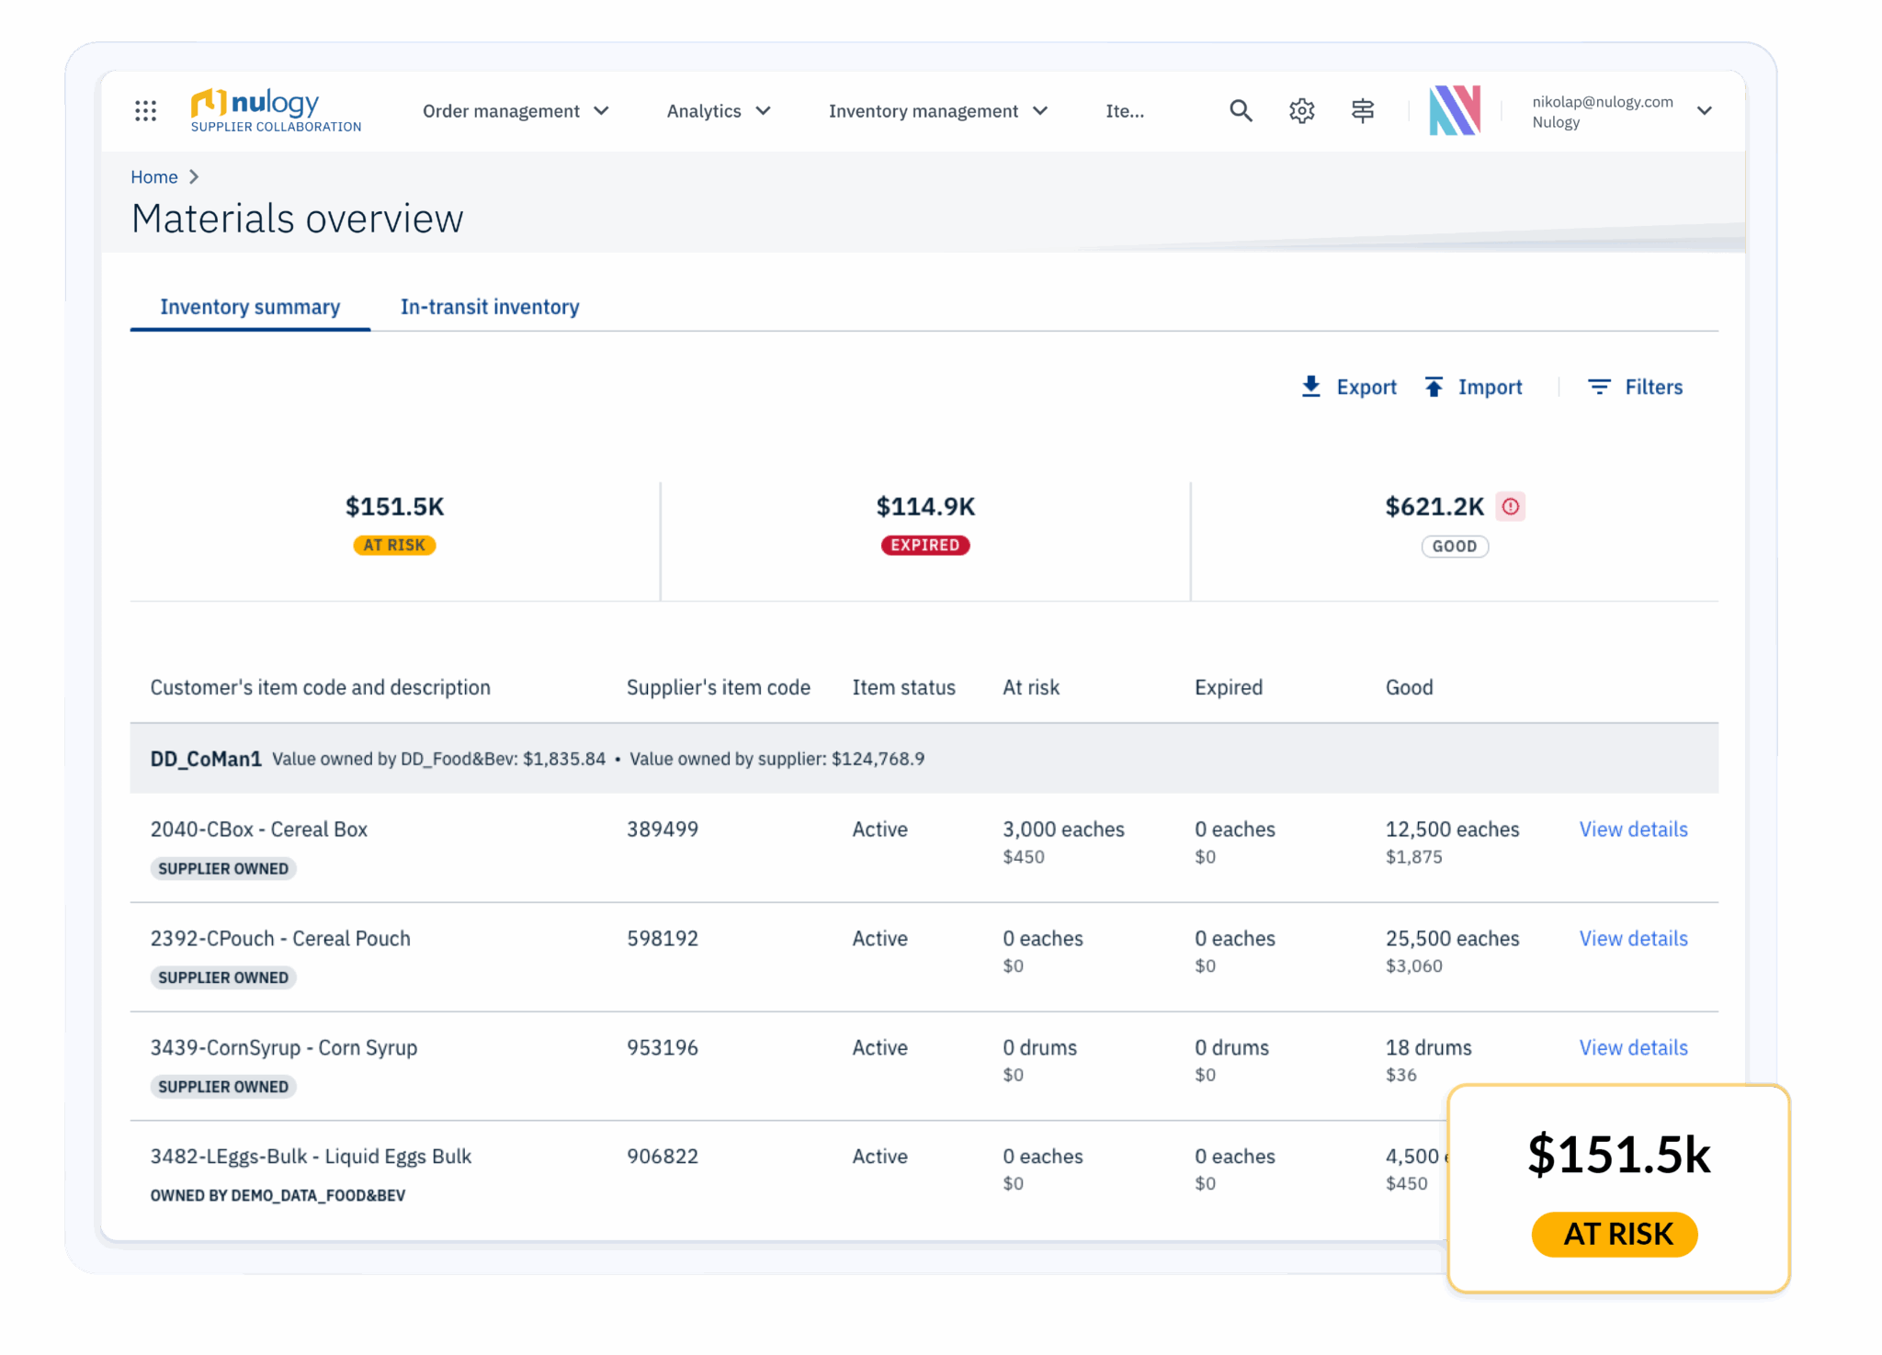Image resolution: width=1882 pixels, height=1355 pixels.
Task: Click the red alert icon beside $621.2K
Action: pos(1510,506)
